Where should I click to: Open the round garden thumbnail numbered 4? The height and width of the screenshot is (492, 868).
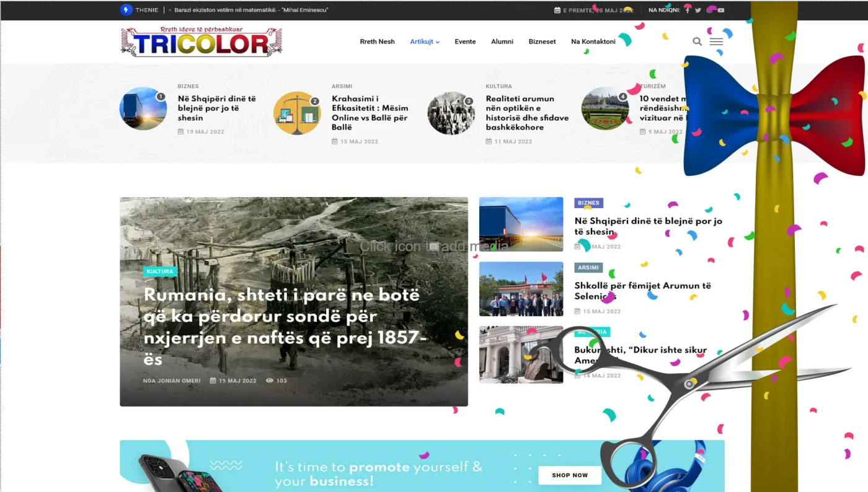pyautogui.click(x=605, y=108)
